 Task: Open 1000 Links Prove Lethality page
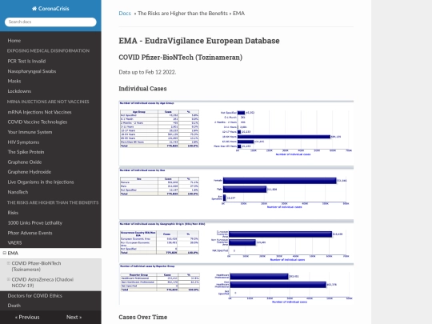pos(34,223)
